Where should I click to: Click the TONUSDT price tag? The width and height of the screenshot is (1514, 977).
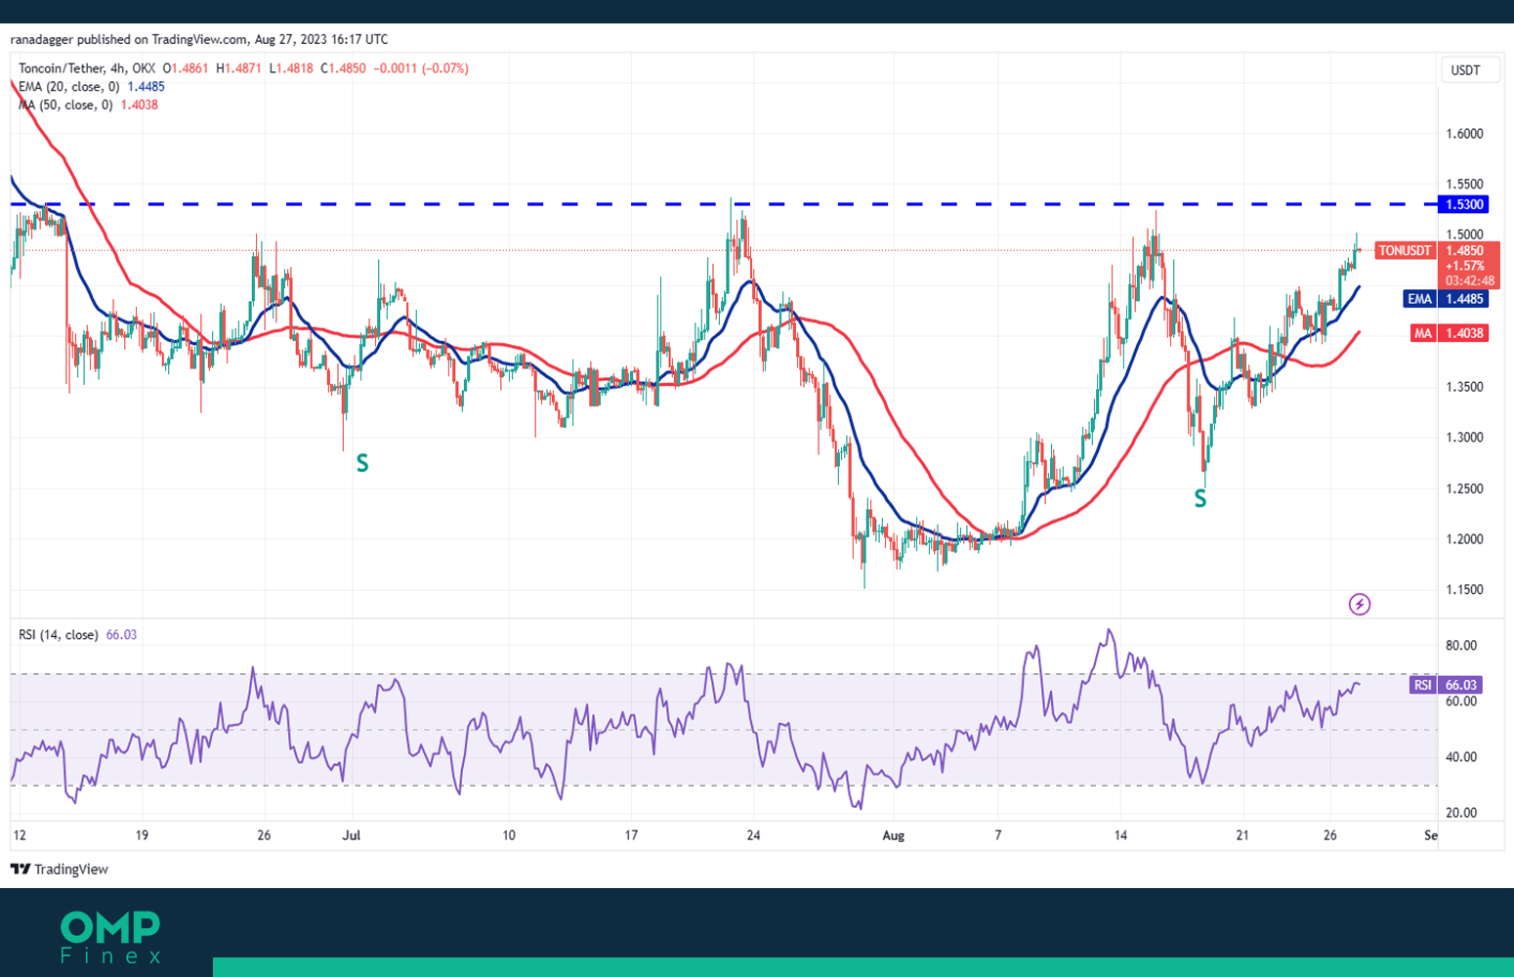1405,251
